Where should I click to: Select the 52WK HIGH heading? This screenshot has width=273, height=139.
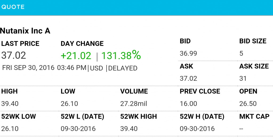pos(139,116)
